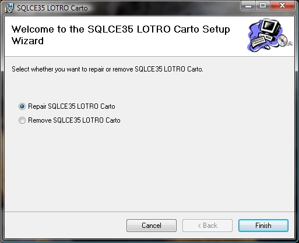Click the "Welcome to the SQLCE35 LOTRO Carto Setup Wizard" heading
This screenshot has height=243, width=299.
click(121, 35)
